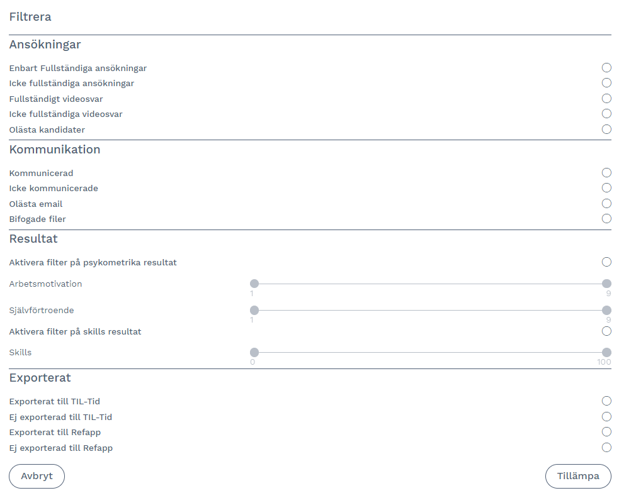Toggle Icke kommunicerade filter
The height and width of the screenshot is (498, 619).
[606, 188]
